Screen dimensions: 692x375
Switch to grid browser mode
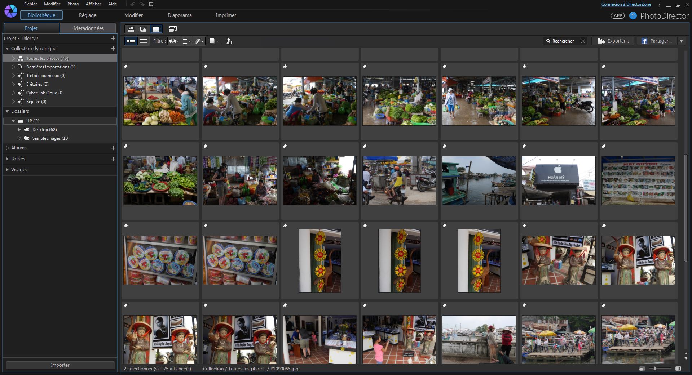156,29
